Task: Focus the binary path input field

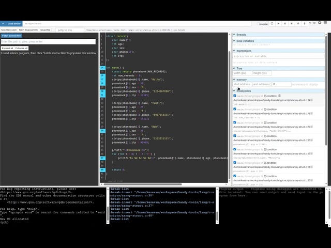Action: pyautogui.click(x=137, y=24)
